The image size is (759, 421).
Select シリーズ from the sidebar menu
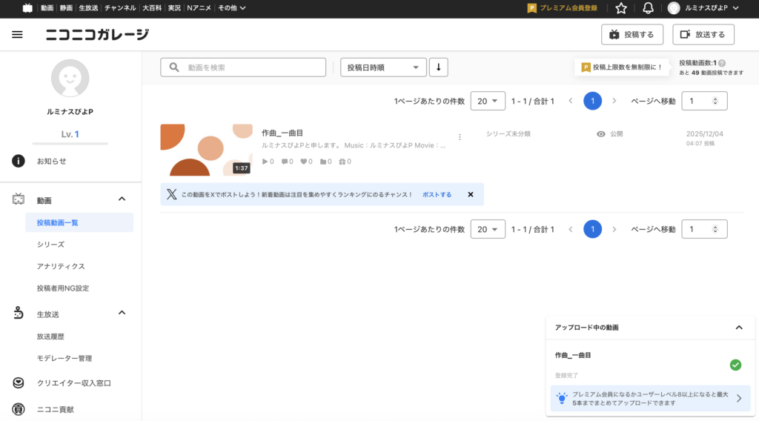pos(50,244)
